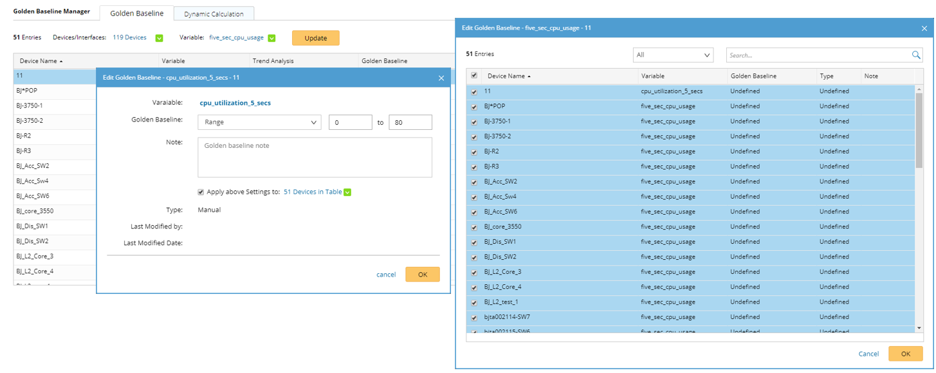Uncheck the checkbox for BJ*POP row
Screen dimensions: 936x373
tap(474, 107)
